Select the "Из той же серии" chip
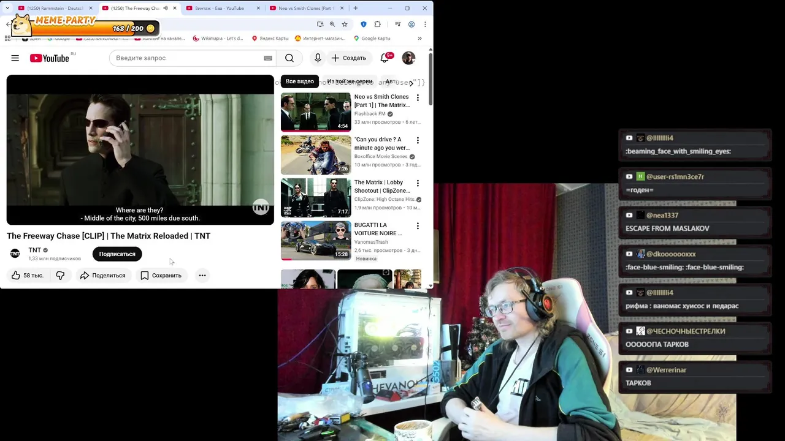This screenshot has height=441, width=785. (350, 81)
